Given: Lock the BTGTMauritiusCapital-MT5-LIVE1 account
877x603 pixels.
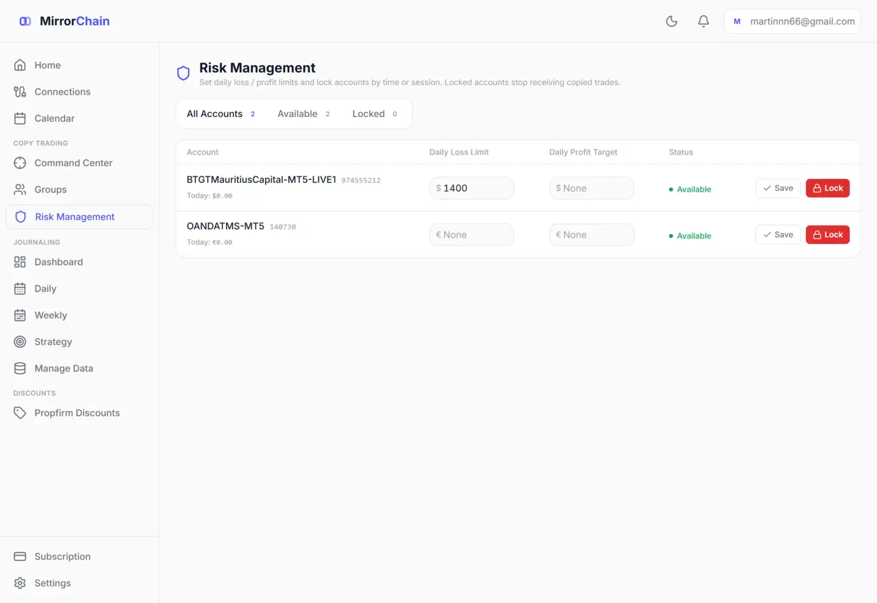Looking at the screenshot, I should pos(828,188).
